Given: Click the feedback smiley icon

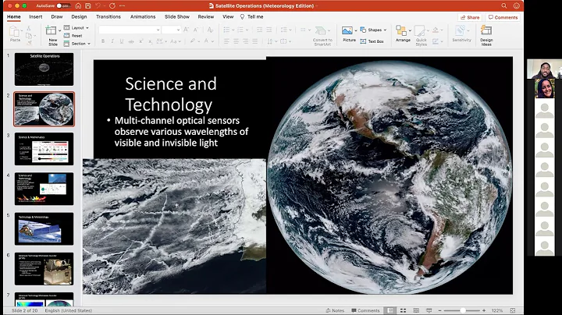Looking at the screenshot, I should click(517, 5).
